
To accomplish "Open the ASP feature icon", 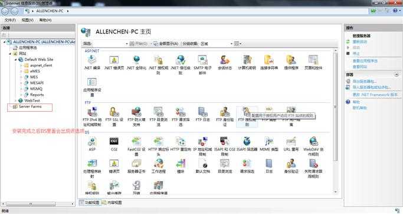I will [92, 141].
